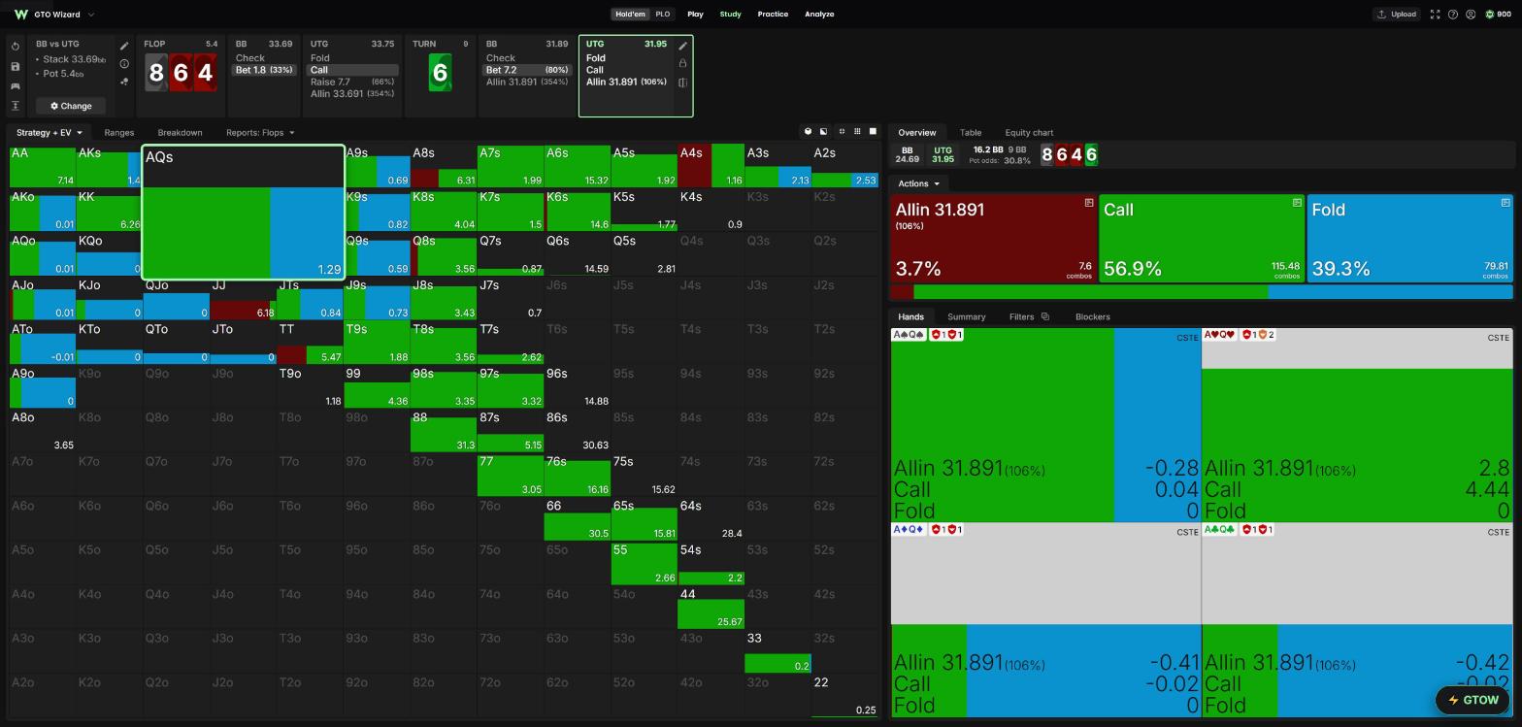1522x727 pixels.
Task: Switch to the PLO game type
Action: click(x=663, y=15)
